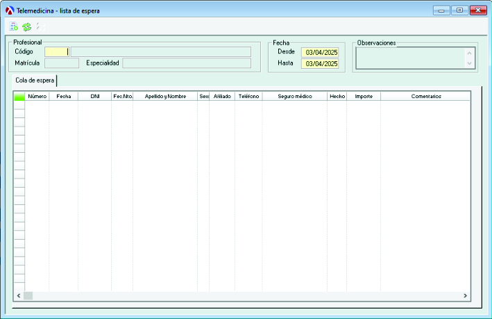
Task: Click the Desde date field
Action: 320,52
